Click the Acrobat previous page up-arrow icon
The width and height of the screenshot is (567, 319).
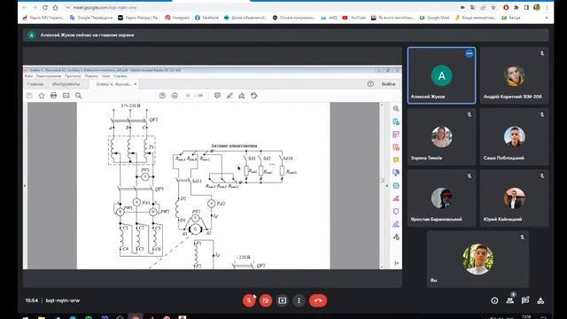[162, 96]
